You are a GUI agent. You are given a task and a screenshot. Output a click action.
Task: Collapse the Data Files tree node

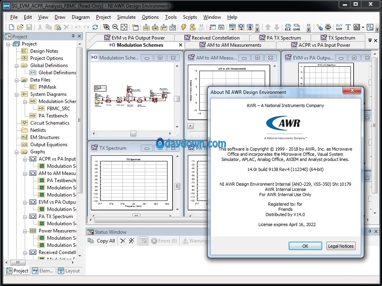tap(16, 80)
